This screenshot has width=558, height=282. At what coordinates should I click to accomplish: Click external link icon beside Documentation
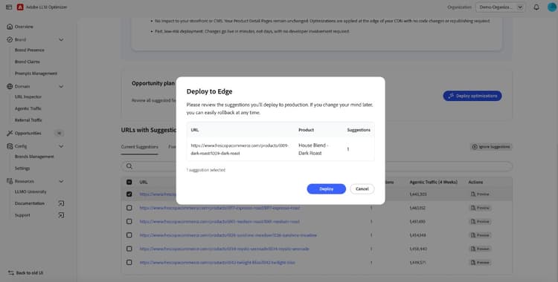[61, 203]
